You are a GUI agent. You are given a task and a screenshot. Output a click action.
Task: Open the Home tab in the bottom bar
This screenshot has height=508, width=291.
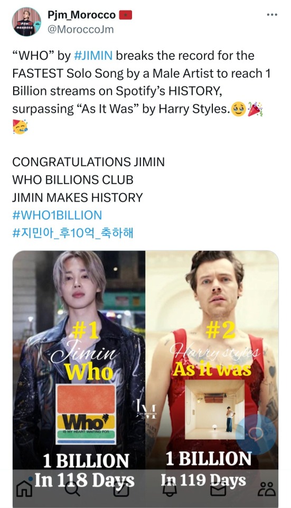[24, 489]
